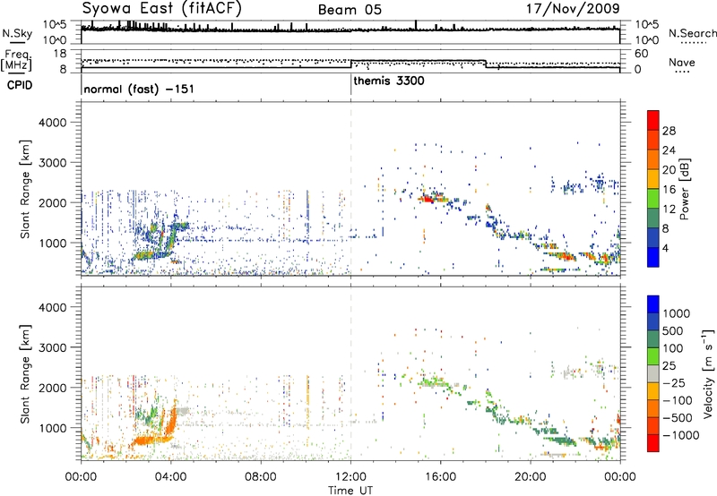
Task: Click the "Power [dB]" color bar title
Action: (685, 189)
